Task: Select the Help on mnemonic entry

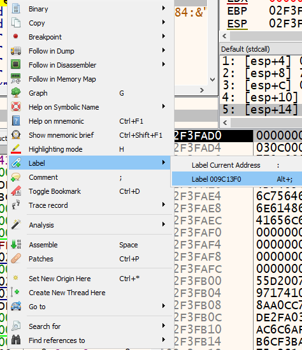Action: (90, 121)
